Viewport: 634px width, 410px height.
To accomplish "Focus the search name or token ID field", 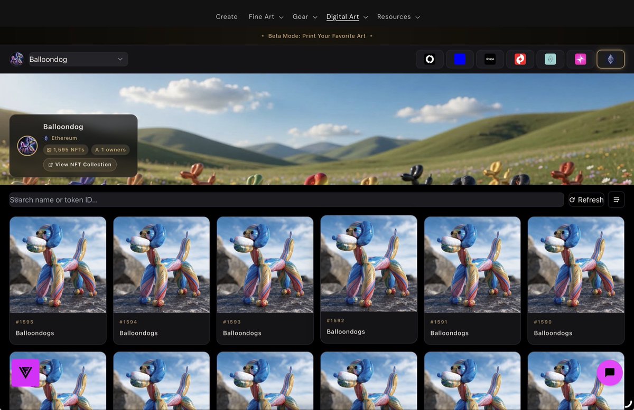I will point(286,199).
